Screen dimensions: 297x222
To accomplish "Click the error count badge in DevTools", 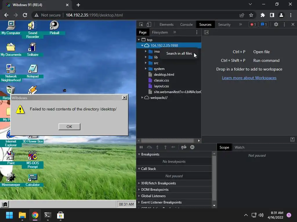I will [x=253, y=24].
